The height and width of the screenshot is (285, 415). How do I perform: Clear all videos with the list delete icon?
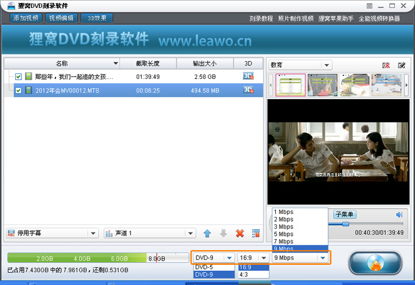(x=256, y=233)
